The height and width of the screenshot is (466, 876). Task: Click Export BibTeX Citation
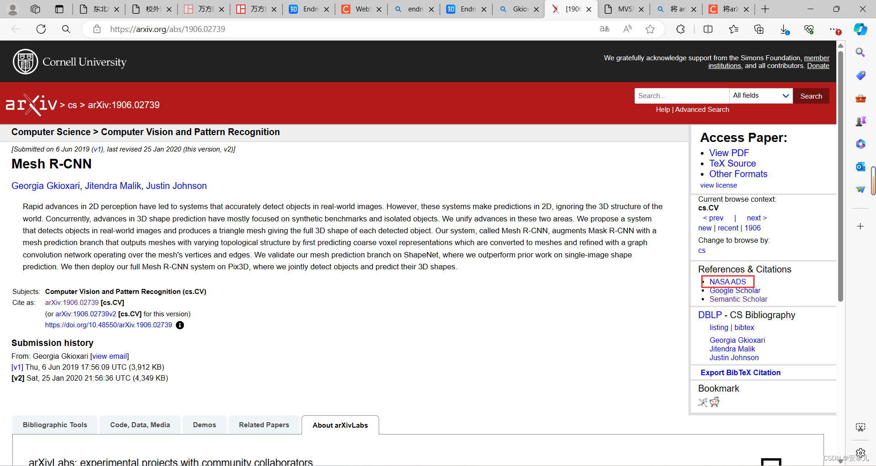(740, 372)
